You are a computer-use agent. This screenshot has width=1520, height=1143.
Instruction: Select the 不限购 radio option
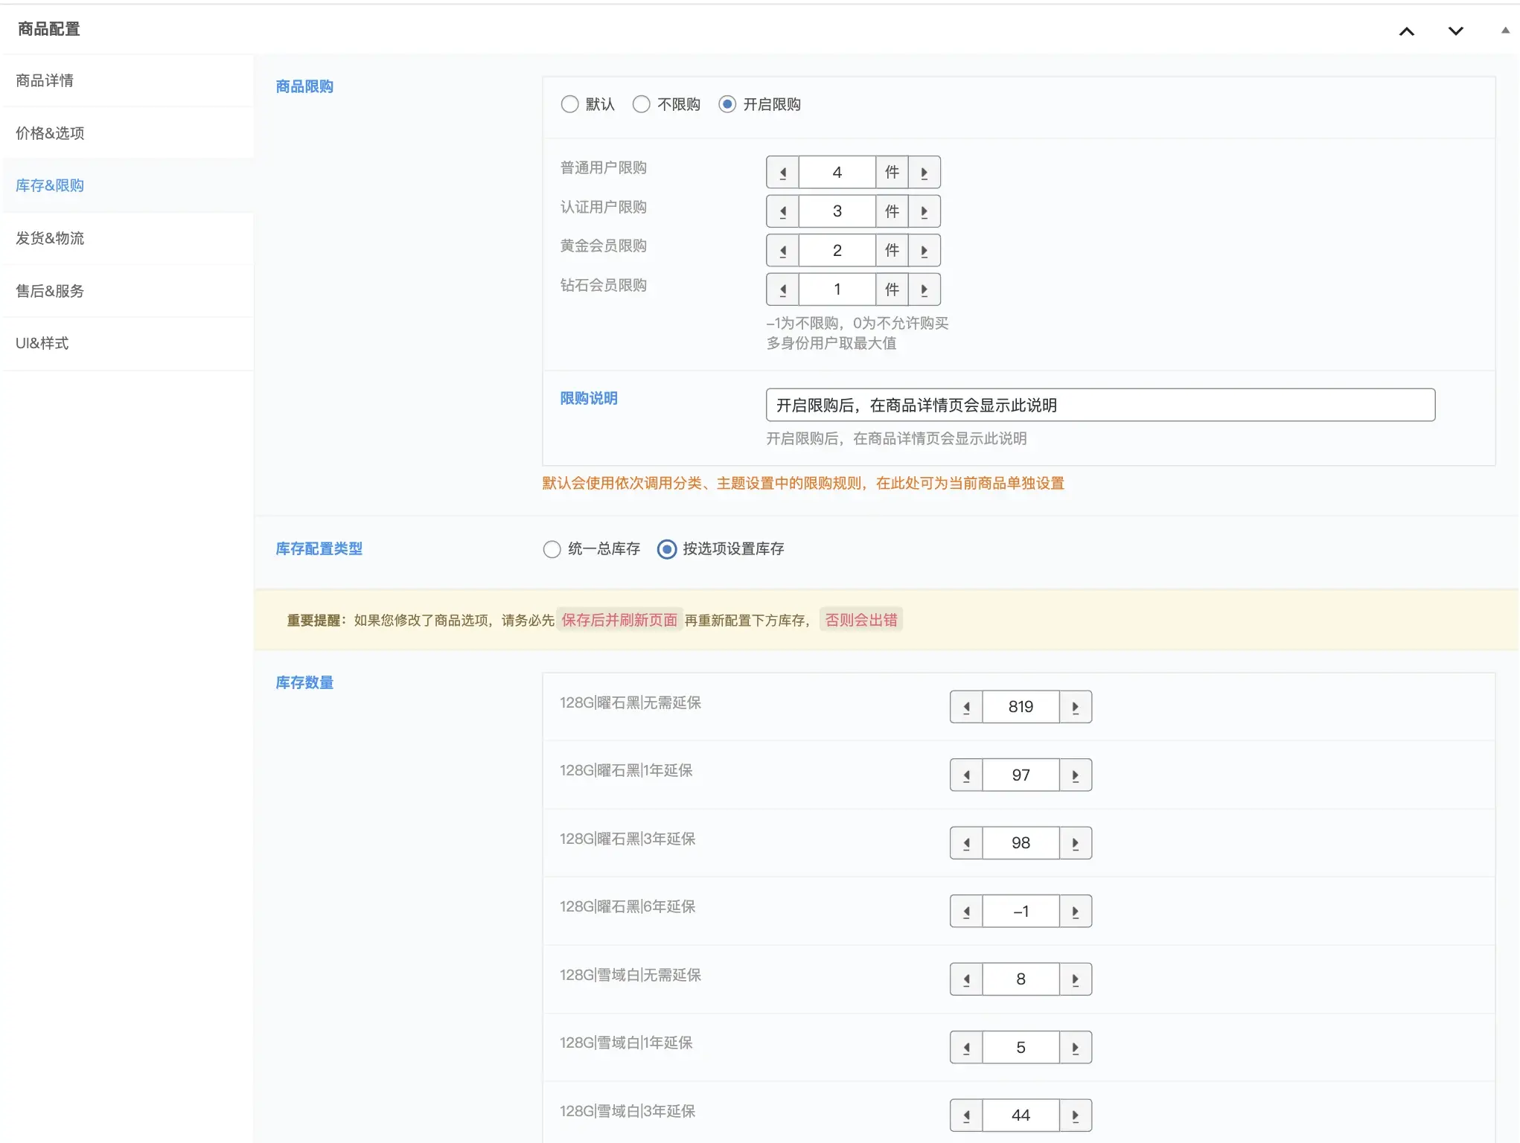tap(642, 104)
